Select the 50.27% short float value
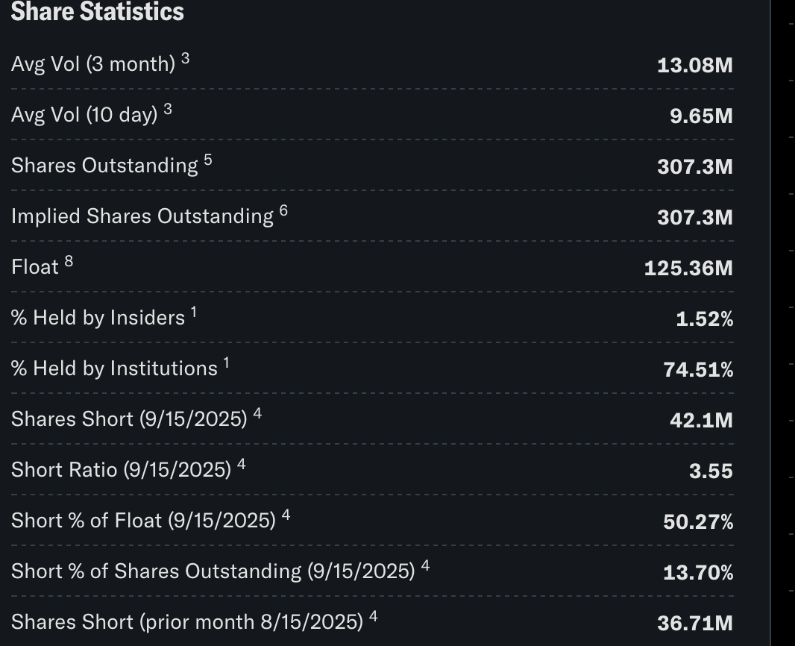795x646 pixels. 698,521
